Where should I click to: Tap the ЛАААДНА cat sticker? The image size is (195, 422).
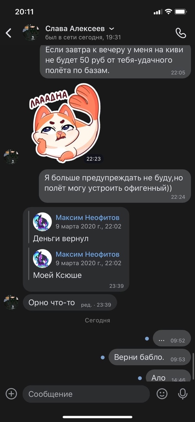(65, 123)
